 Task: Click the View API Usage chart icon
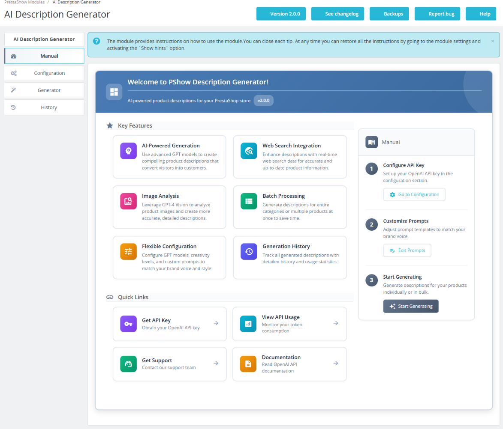248,324
